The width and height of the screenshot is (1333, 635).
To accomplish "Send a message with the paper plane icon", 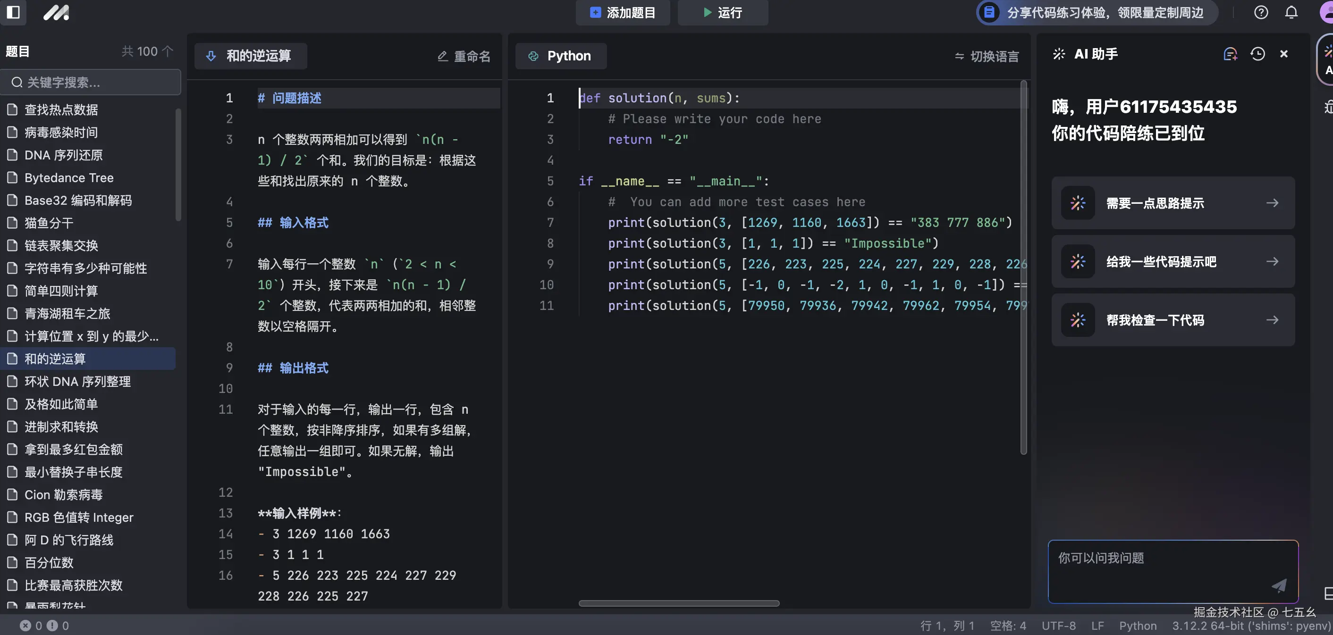I will (x=1279, y=586).
